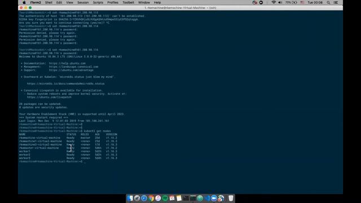Click the landscape.canonical.com management link
This screenshot has height=203, width=361.
[x=73, y=67]
